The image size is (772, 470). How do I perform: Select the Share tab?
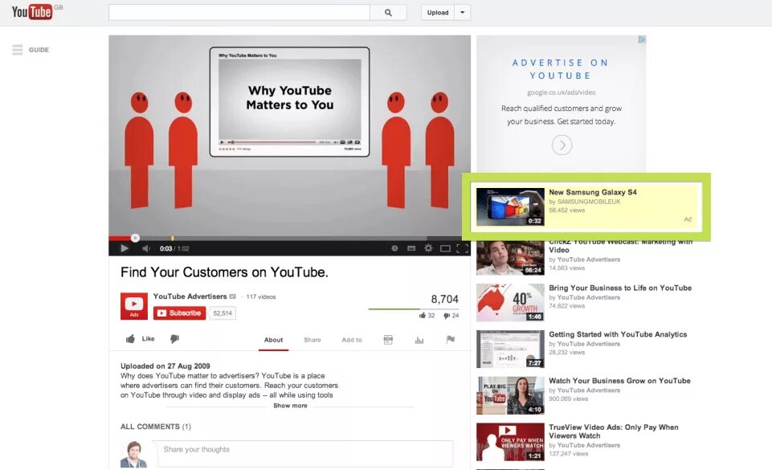click(312, 340)
